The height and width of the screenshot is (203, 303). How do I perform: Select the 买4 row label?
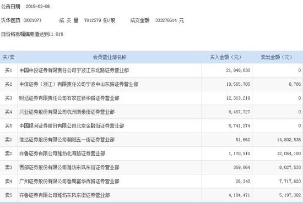pyautogui.click(x=8, y=112)
